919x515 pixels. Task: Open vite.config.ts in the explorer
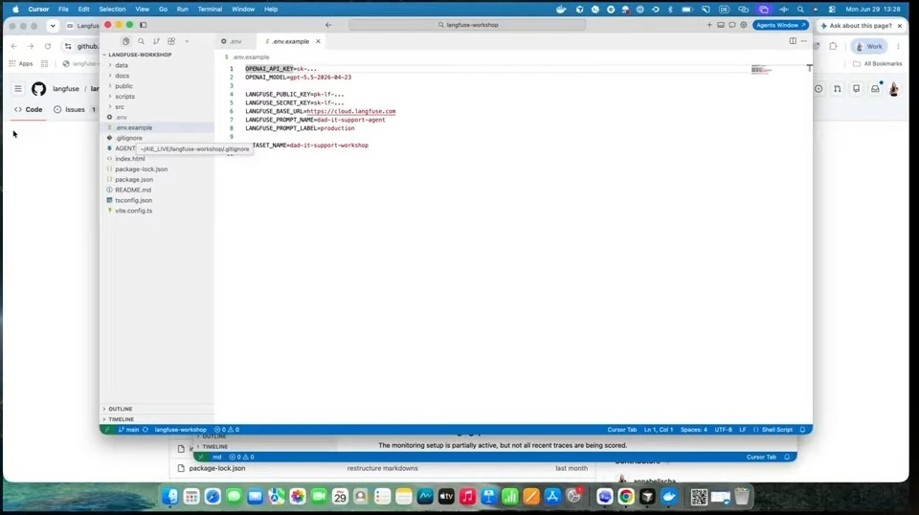(x=133, y=211)
